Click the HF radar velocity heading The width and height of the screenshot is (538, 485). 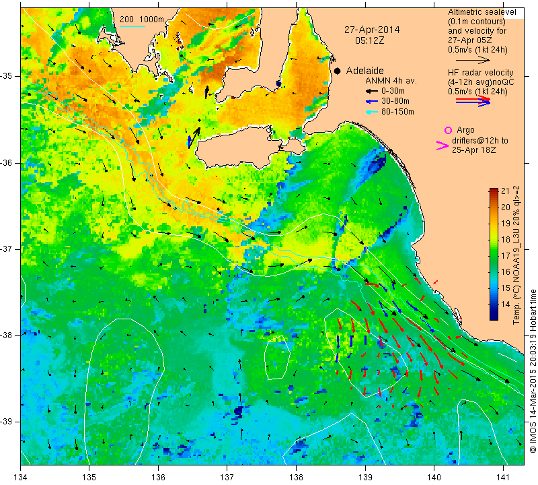tap(481, 73)
